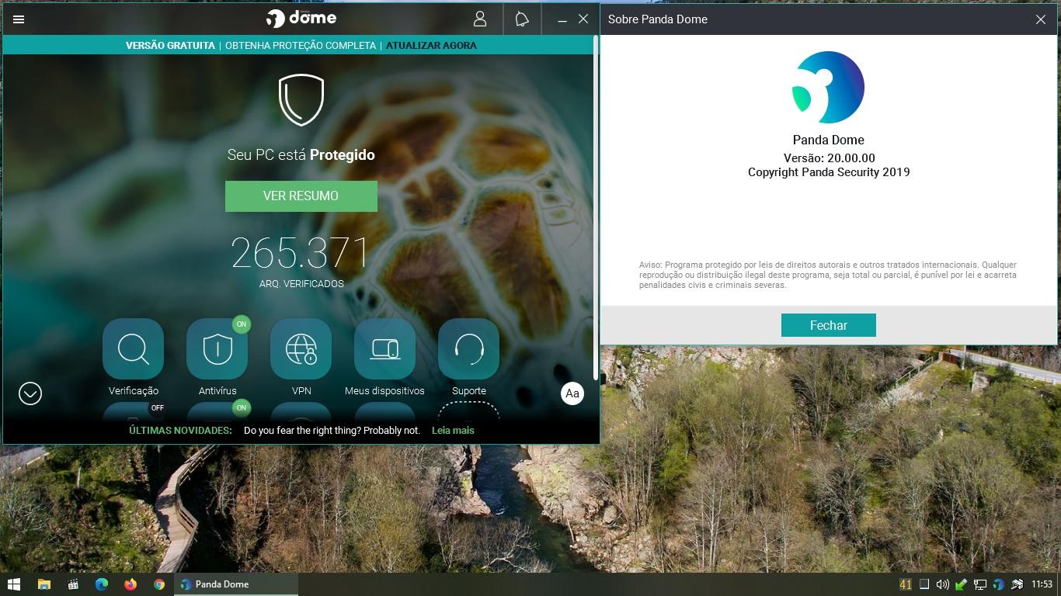Open the notifications bell
This screenshot has height=596, width=1061.
click(x=522, y=19)
